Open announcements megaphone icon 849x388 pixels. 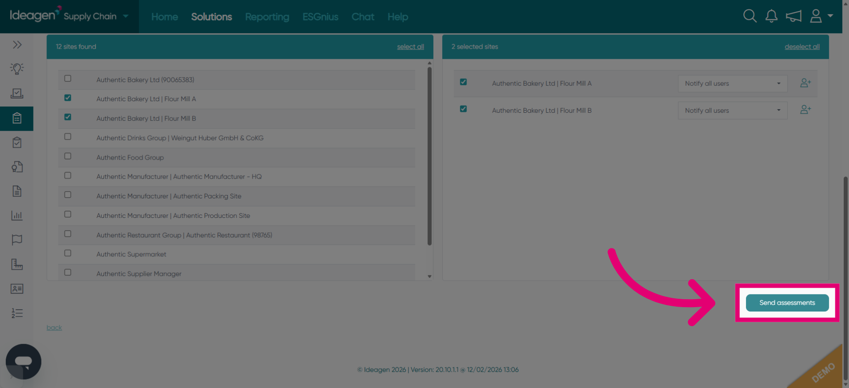[793, 16]
